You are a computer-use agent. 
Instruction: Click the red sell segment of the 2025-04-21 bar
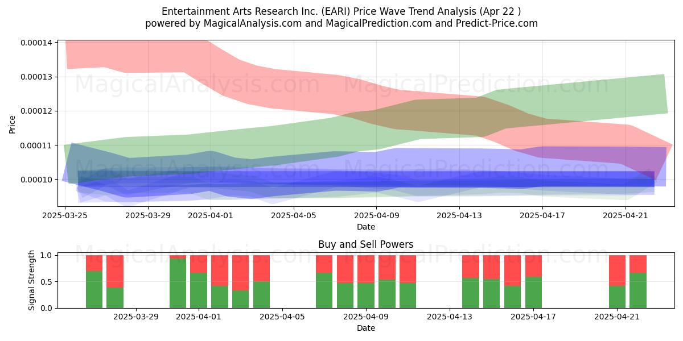coord(617,271)
